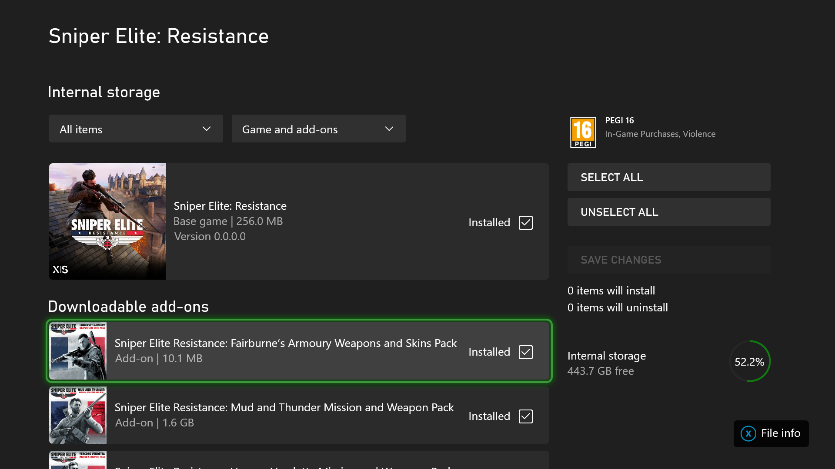This screenshot has width=835, height=469.
Task: Open File info
Action: [771, 433]
